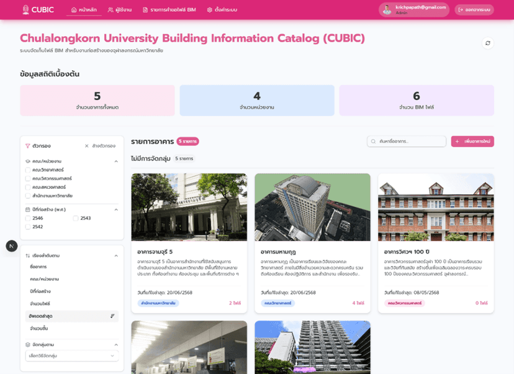The image size is (514, 374).
Task: Click the blue departments count stat card
Action: 257,101
